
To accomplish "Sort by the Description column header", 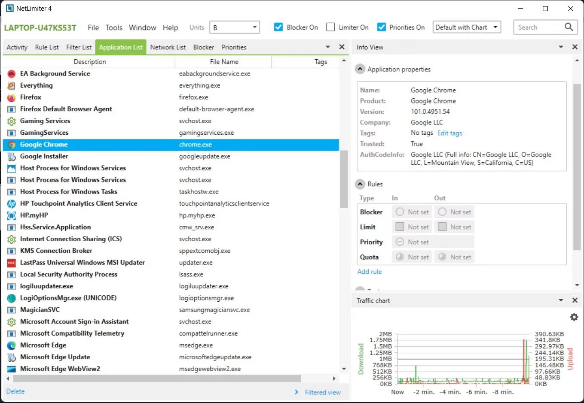I will [x=90, y=62].
